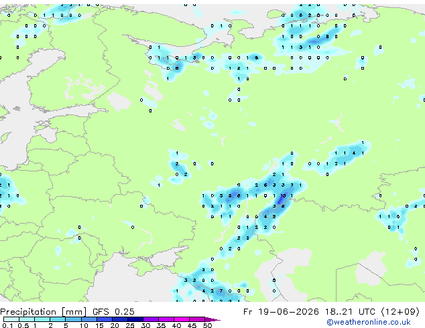Select the forecast date 'Fr 19-06-2026' text

[281, 312]
